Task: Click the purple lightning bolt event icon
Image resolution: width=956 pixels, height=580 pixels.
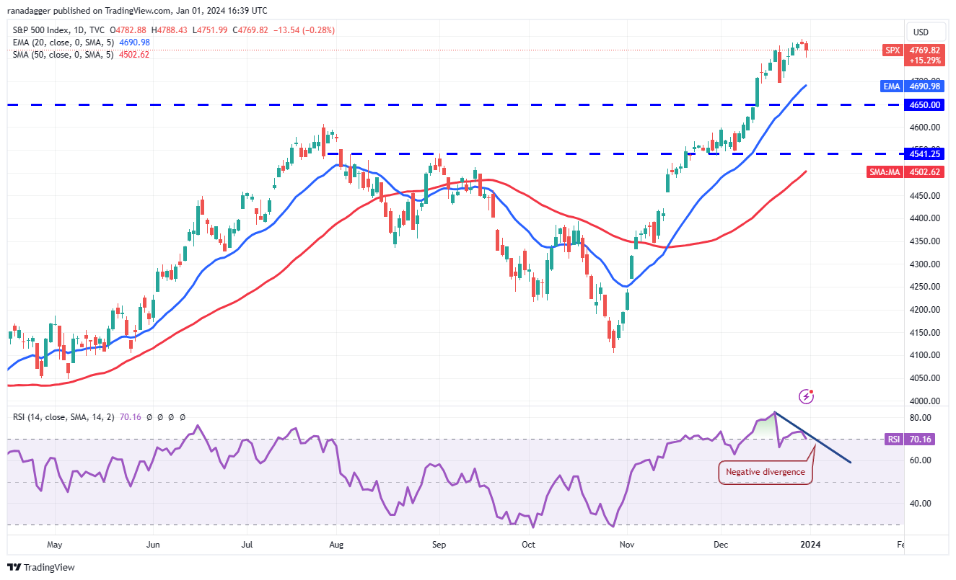Action: click(x=807, y=396)
